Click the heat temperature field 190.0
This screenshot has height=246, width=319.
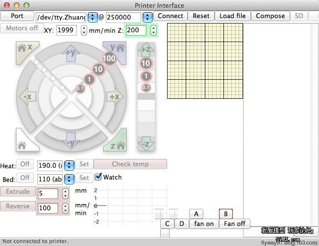[50, 166]
